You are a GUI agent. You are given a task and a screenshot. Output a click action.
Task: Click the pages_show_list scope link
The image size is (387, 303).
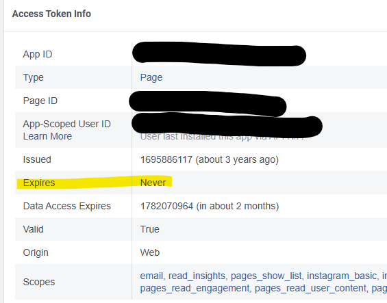266,276
